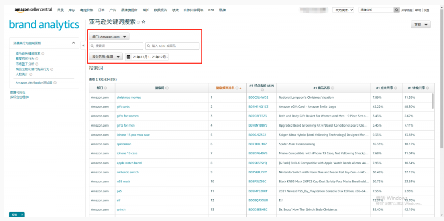The image size is (444, 221).
Task: Click the table's vertical scrollbar
Action: (433, 101)
